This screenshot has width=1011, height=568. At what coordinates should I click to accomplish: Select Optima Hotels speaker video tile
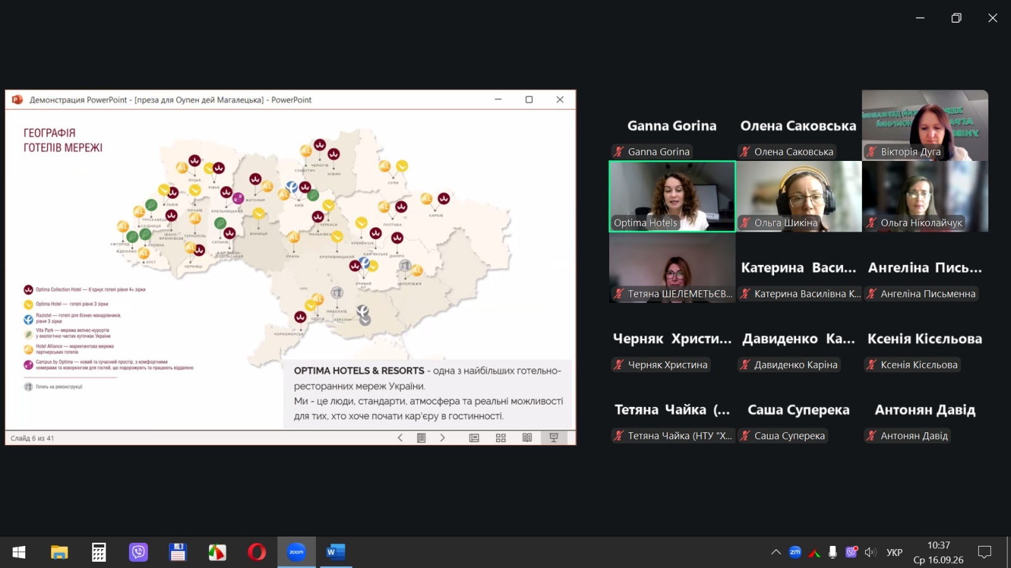[x=672, y=196]
